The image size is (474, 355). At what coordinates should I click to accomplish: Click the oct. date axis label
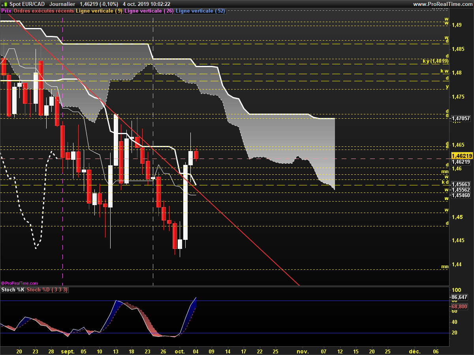(179, 351)
